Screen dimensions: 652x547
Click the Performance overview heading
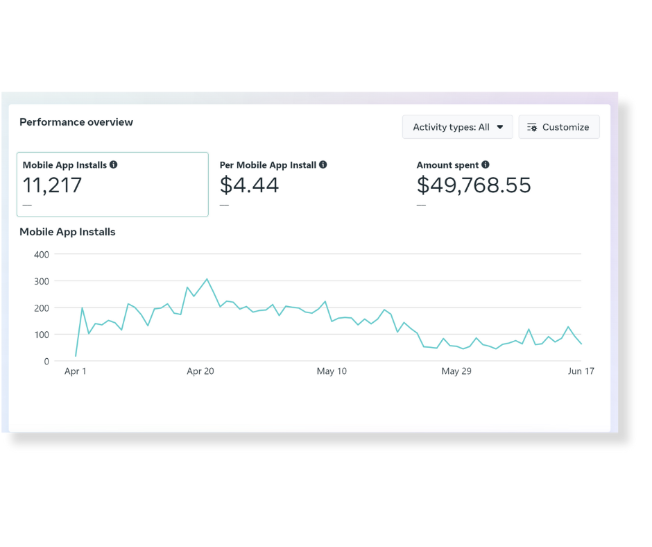[x=76, y=122]
